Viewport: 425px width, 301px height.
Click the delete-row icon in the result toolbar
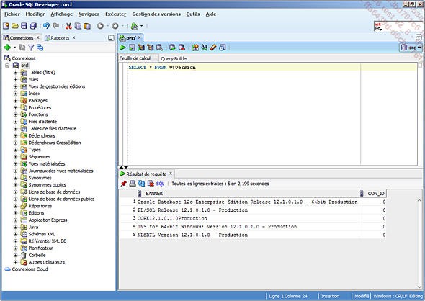151,184
